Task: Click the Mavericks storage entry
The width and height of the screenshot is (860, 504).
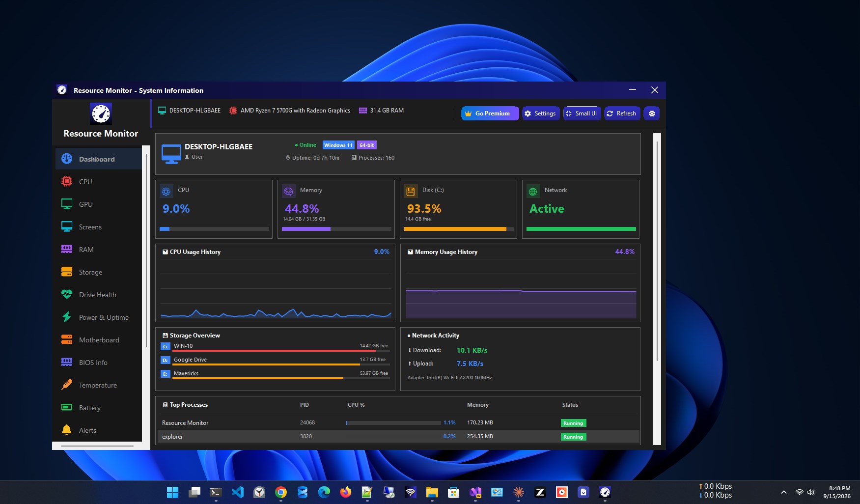Action: [275, 374]
